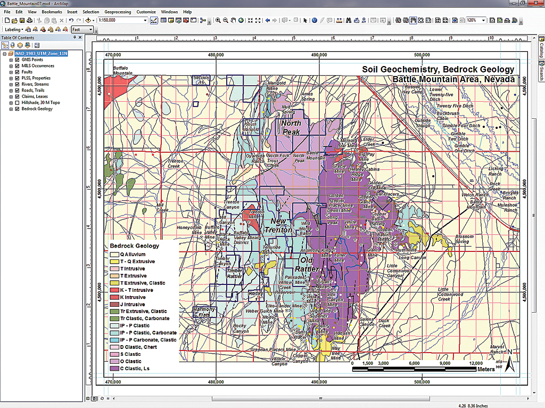The width and height of the screenshot is (545, 408).
Task: Auto-hide Table Of Contents pin
Action: [75, 37]
